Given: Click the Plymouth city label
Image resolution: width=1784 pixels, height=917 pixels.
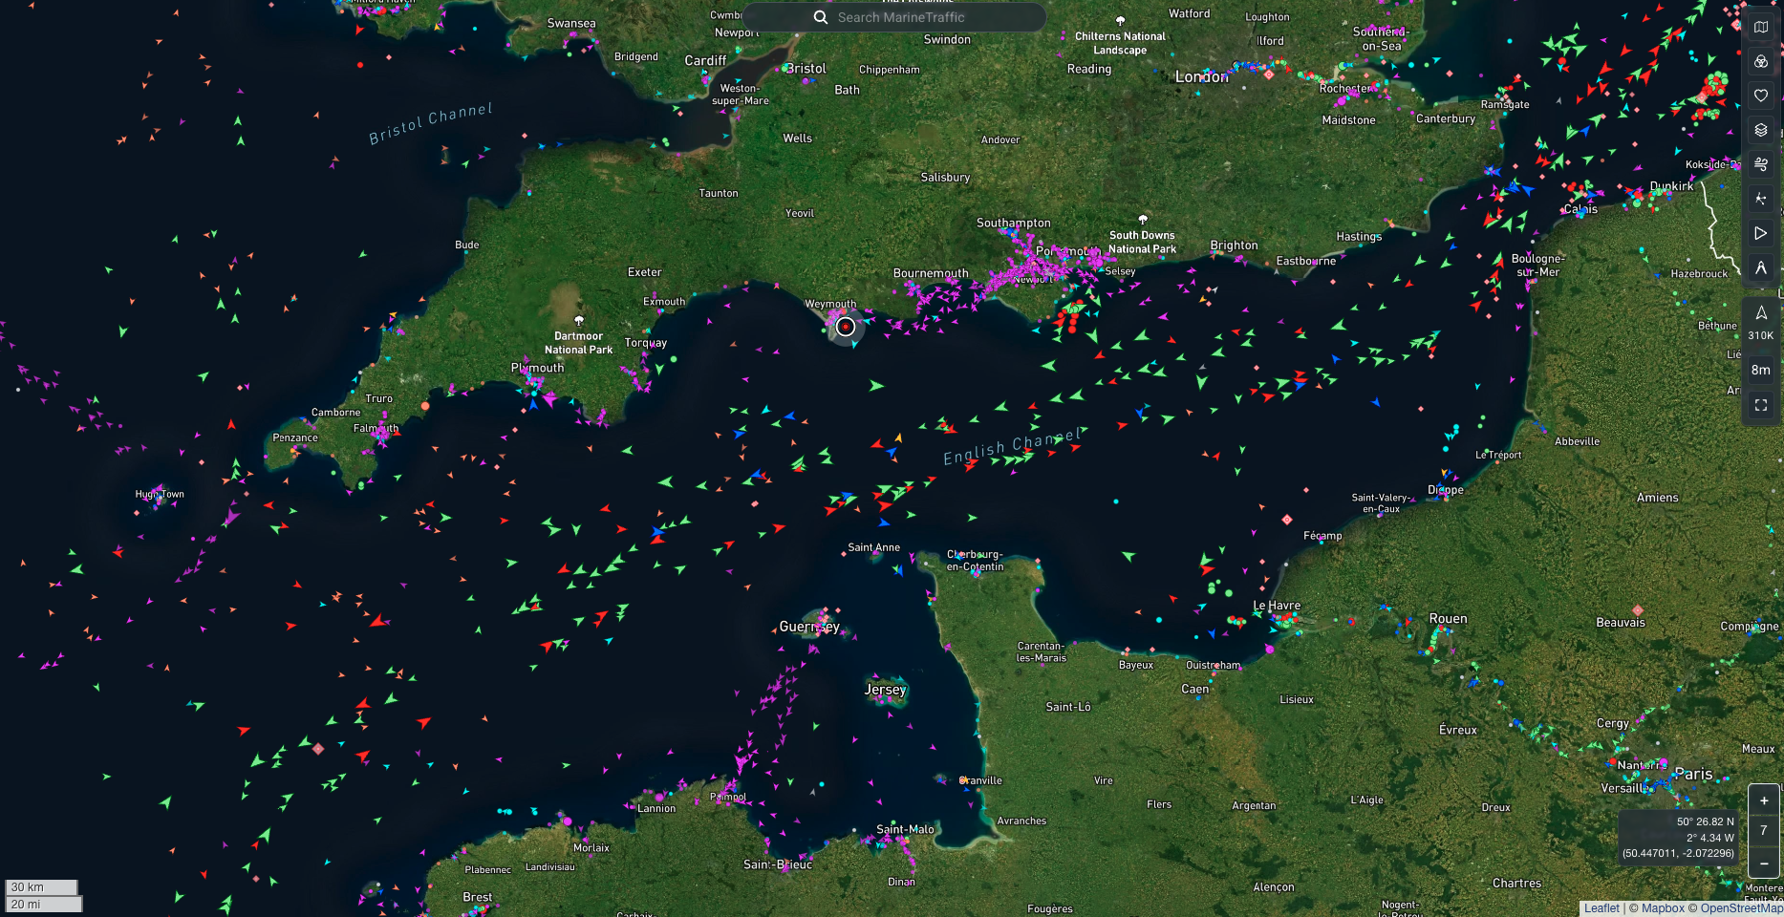Looking at the screenshot, I should (x=538, y=368).
